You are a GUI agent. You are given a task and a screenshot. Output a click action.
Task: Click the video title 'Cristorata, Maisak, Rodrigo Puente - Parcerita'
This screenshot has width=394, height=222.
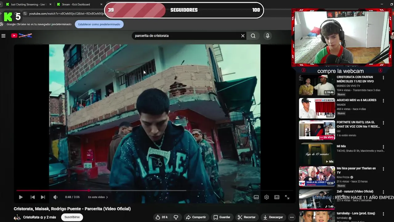[72, 209]
